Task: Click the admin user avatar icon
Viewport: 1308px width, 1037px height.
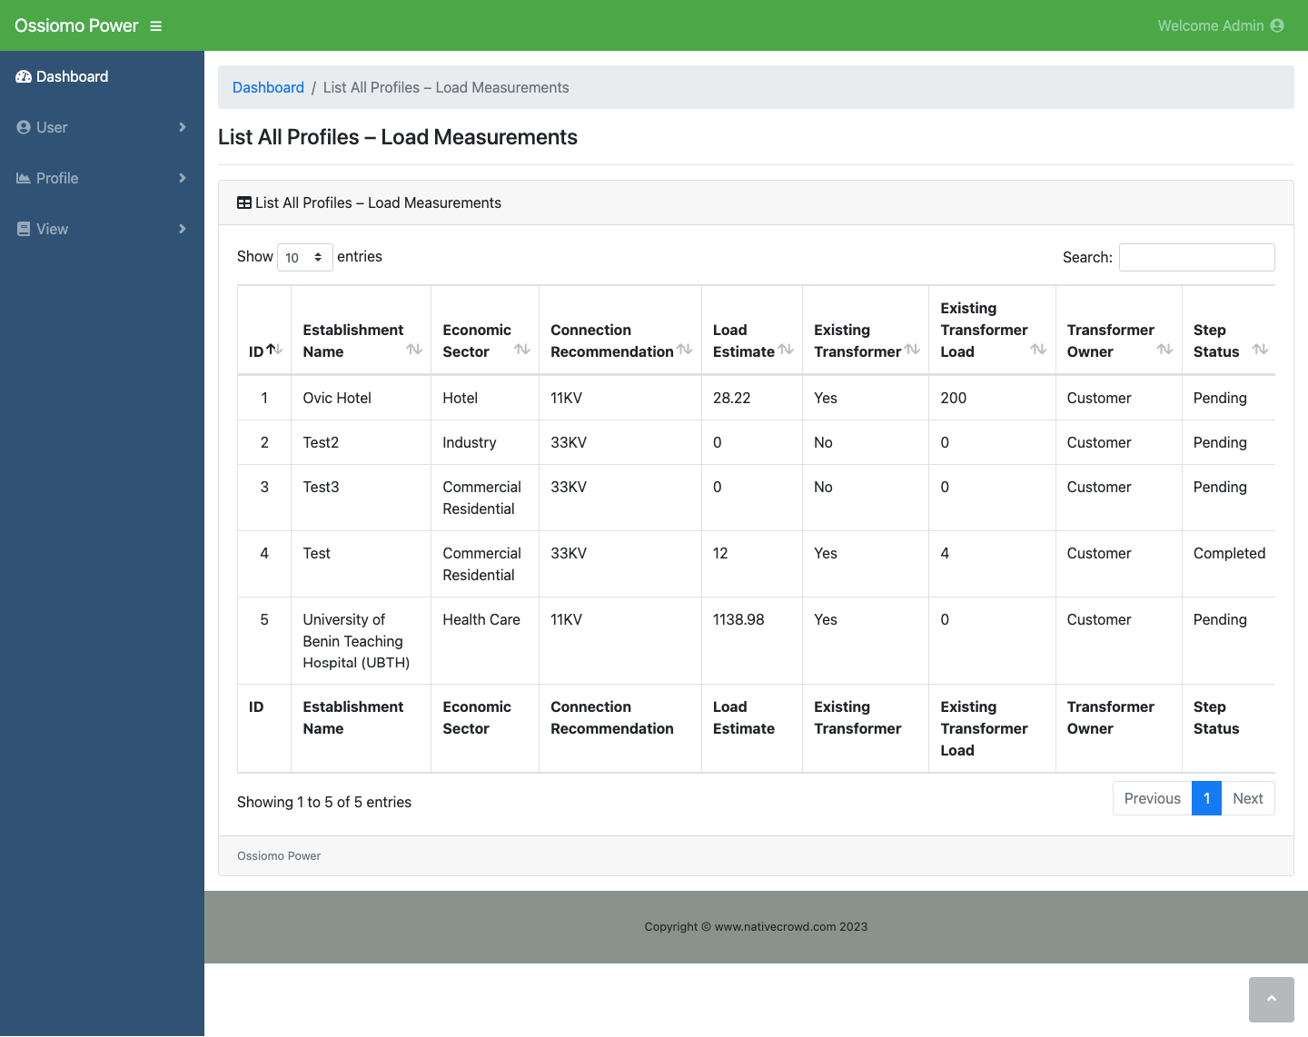Action: (1277, 25)
